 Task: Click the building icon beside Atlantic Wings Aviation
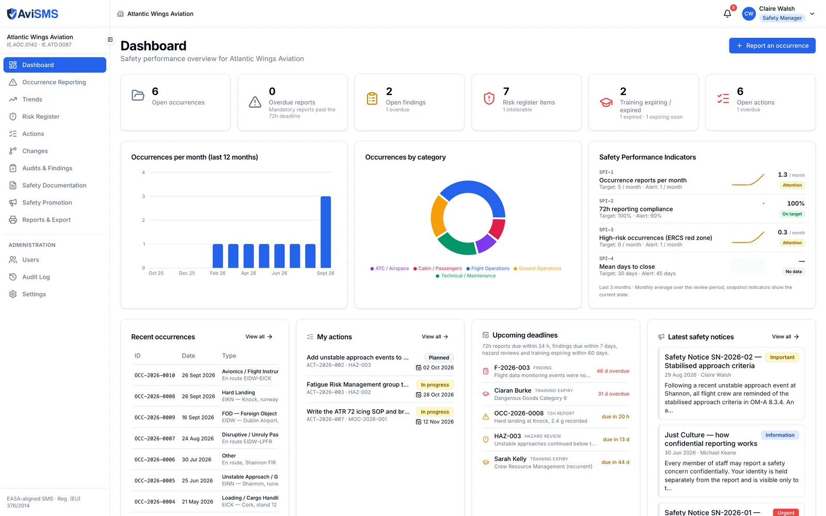120,14
